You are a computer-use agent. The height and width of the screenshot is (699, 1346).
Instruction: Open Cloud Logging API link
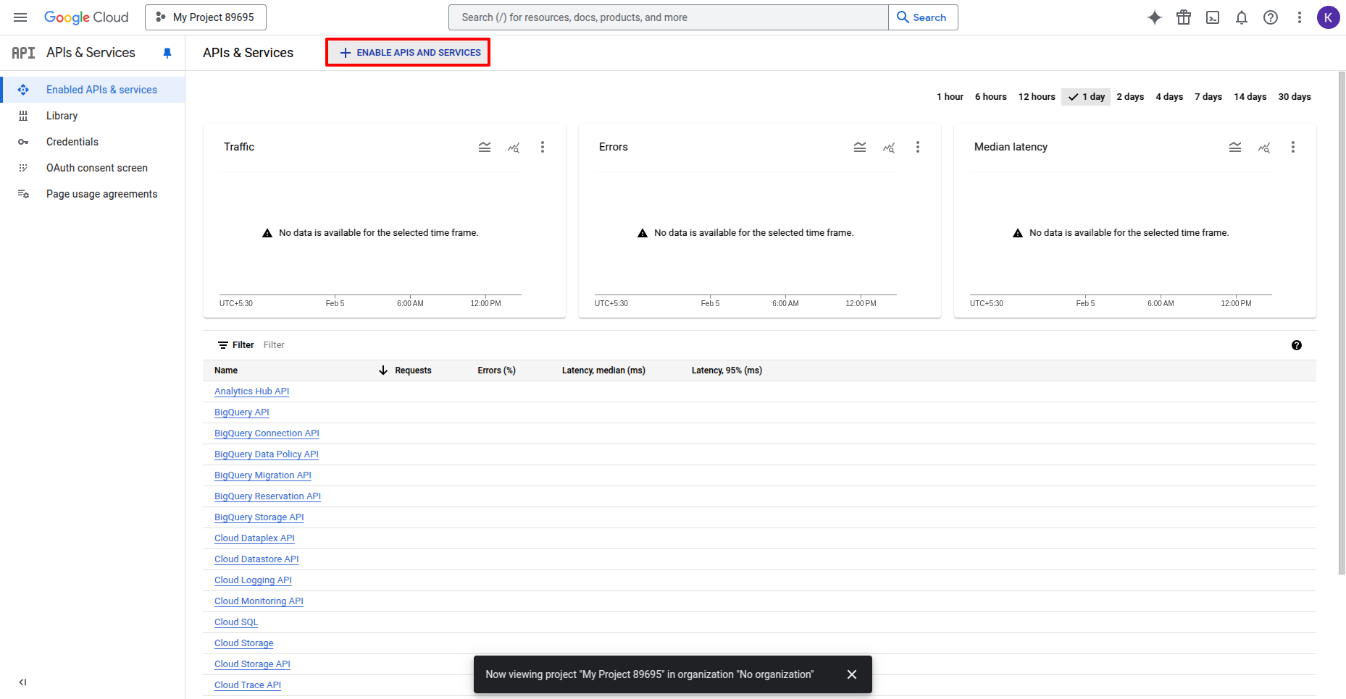[x=253, y=580]
